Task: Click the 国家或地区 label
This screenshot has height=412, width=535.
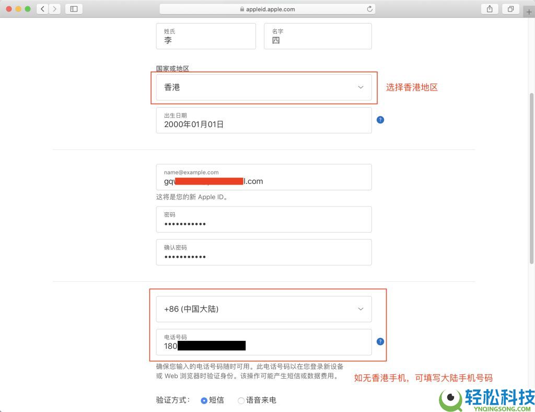Action: (172, 68)
